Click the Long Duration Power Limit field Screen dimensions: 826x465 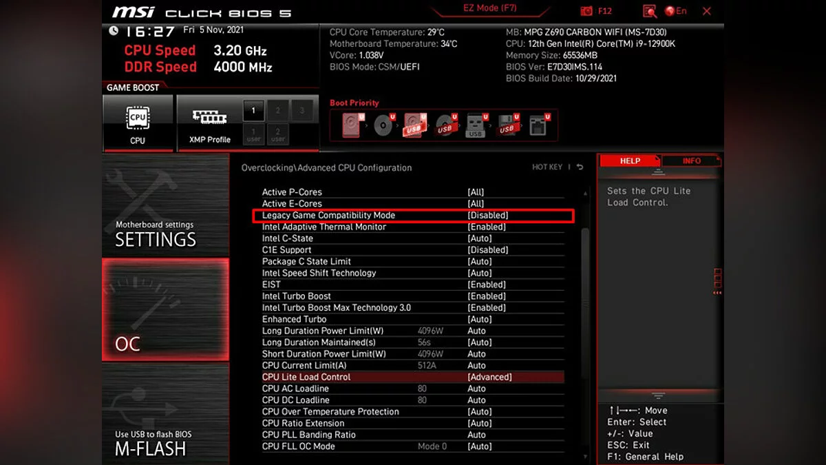pos(476,331)
